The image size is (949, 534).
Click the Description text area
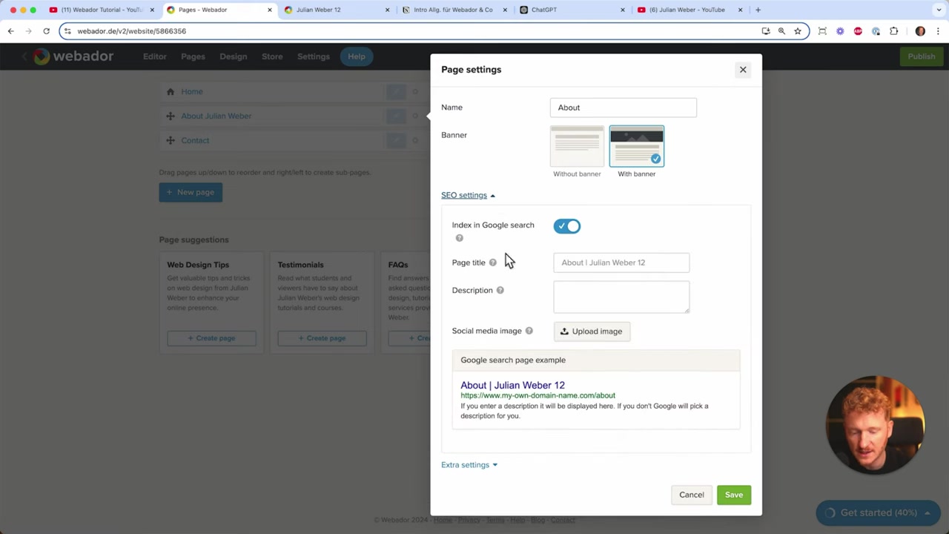[621, 297]
